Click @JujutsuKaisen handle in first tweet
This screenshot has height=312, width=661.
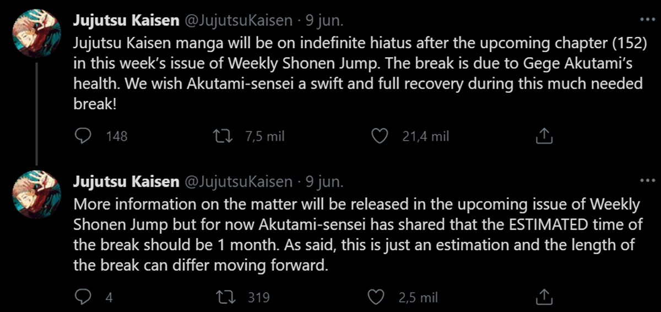pyautogui.click(x=237, y=20)
